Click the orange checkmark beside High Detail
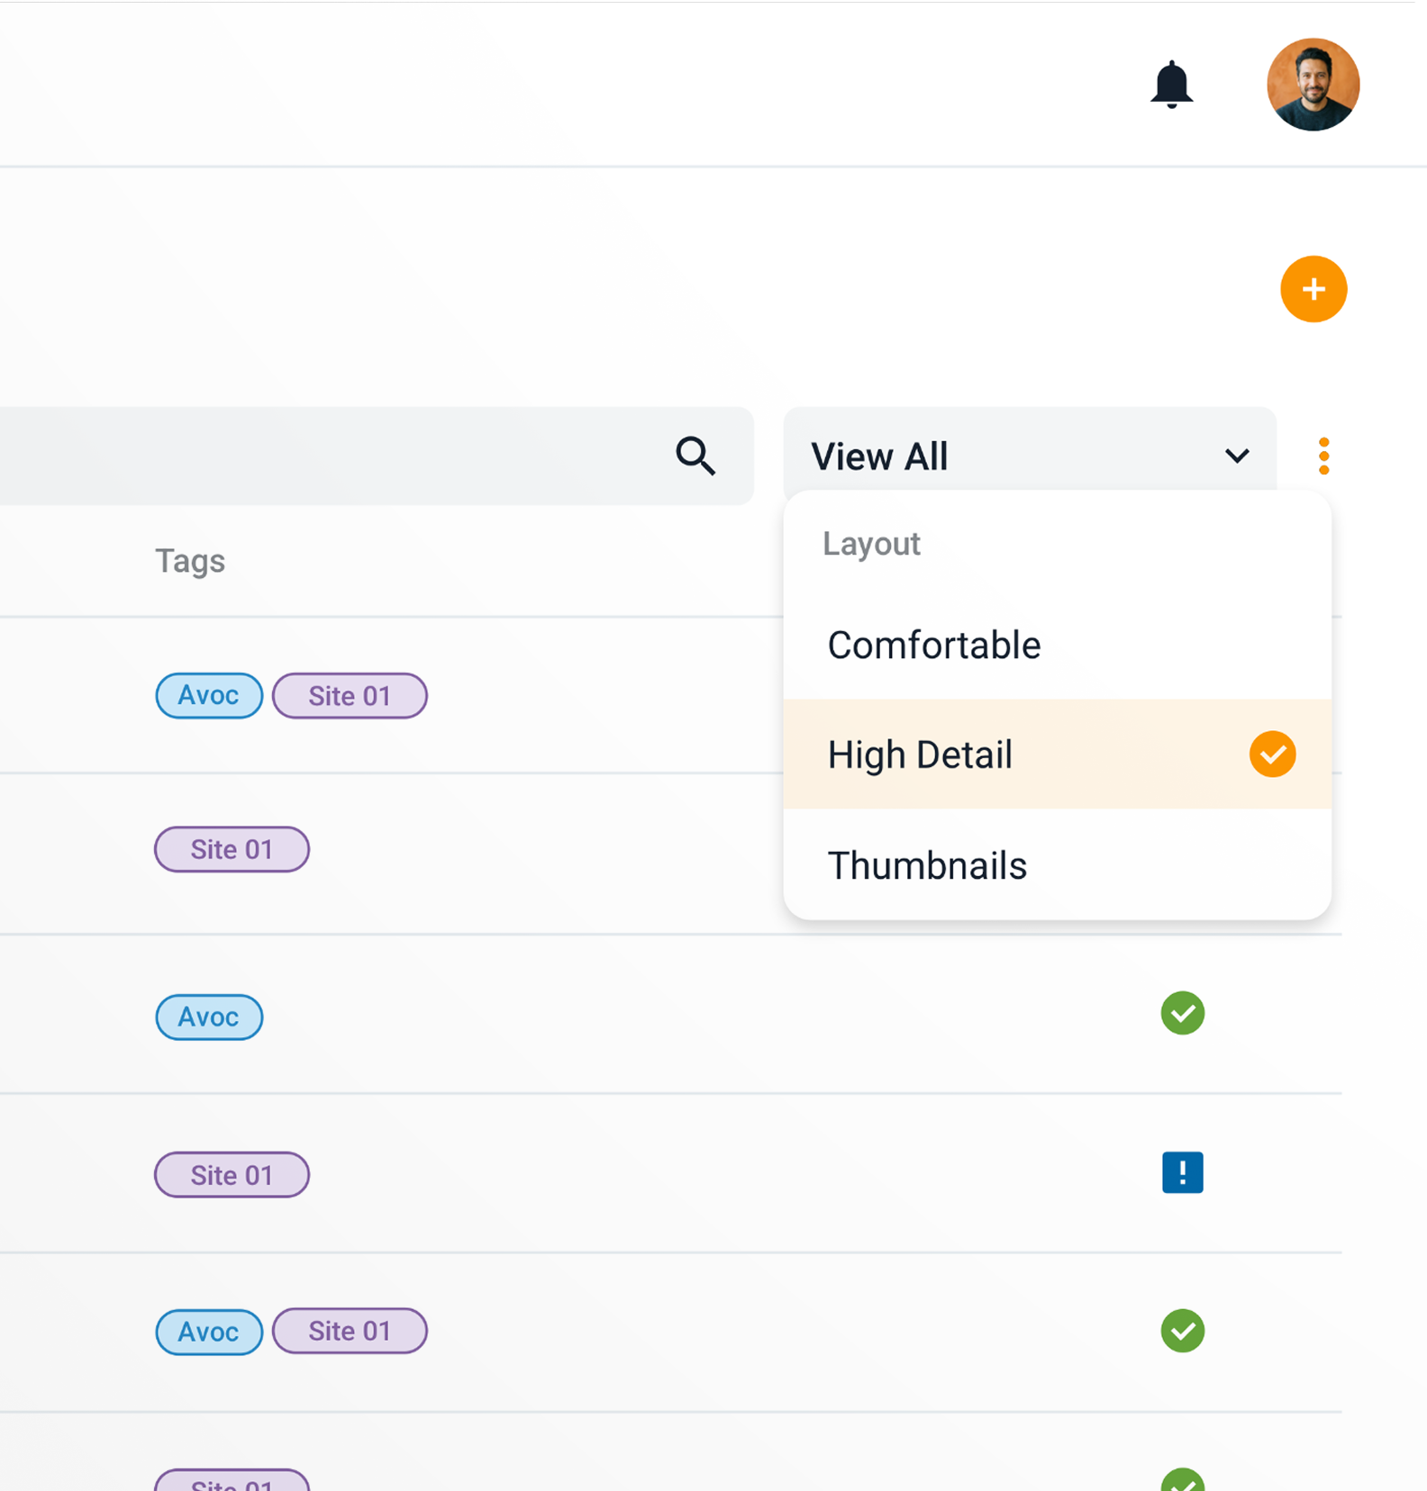This screenshot has width=1427, height=1491. click(1272, 755)
